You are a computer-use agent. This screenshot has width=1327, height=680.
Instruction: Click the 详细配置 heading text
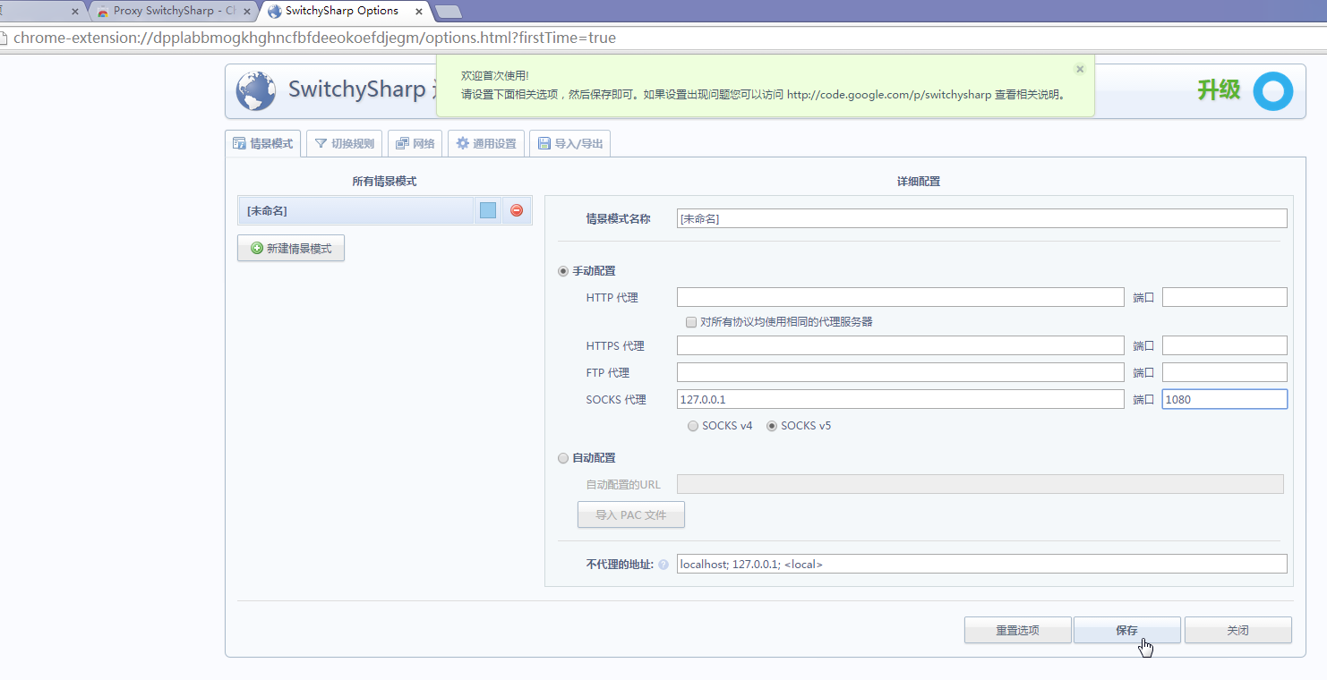tap(919, 181)
